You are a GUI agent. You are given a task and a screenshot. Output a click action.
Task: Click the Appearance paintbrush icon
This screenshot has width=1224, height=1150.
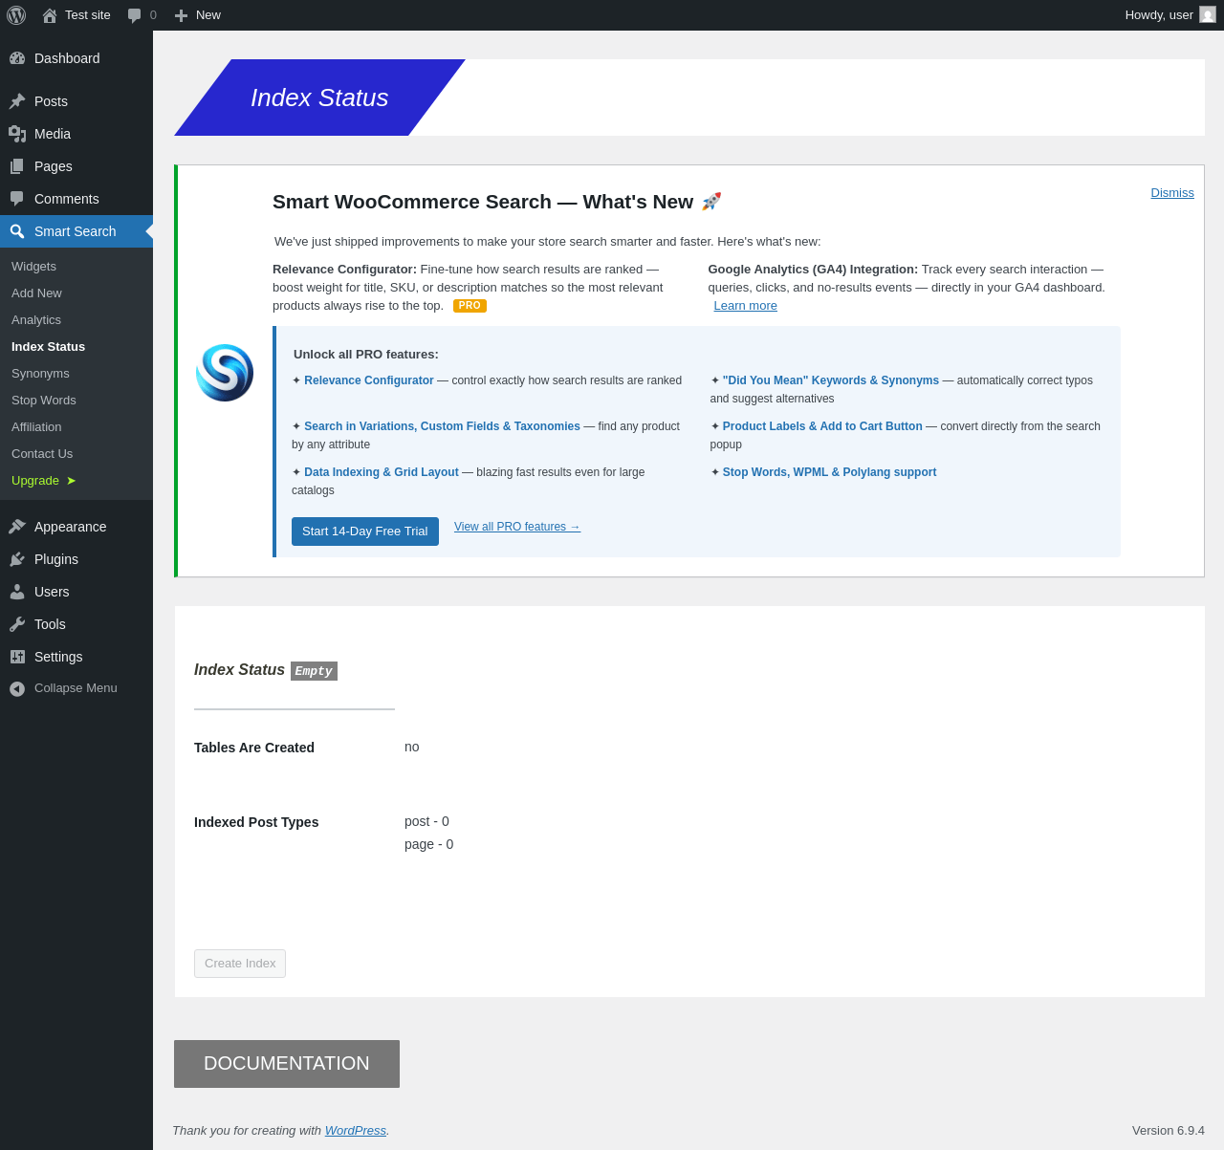pos(17,527)
